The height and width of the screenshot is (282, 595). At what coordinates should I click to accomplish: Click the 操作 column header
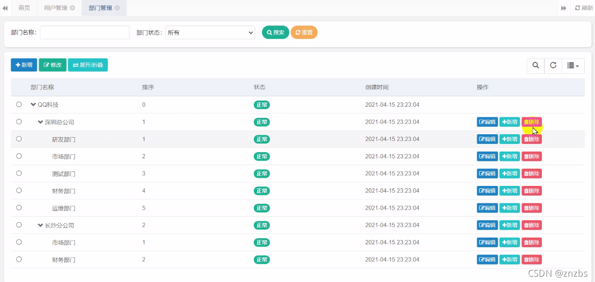483,87
